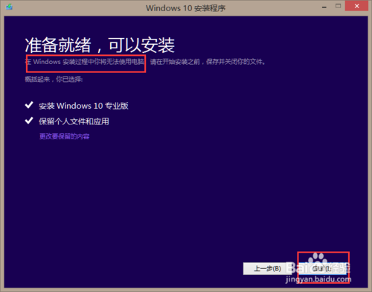Image resolution: width=372 pixels, height=292 pixels.
Task: Click the sentence '请在开始安装之前，保存并关闭你的文件。'
Action: (208, 62)
